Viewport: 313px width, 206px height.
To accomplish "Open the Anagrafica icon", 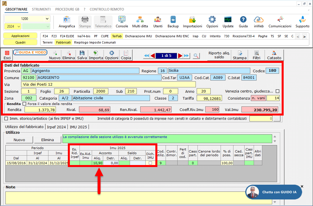I will coord(67,22).
